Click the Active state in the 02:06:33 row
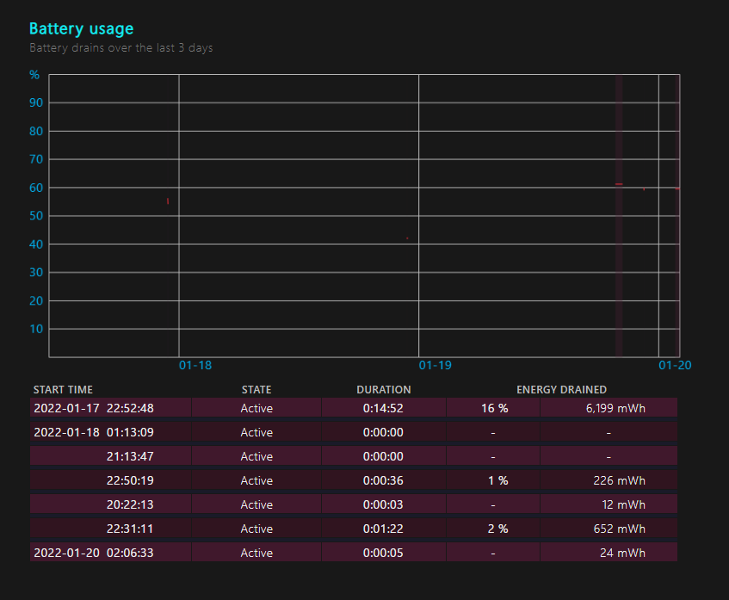729x600 pixels. [x=256, y=553]
